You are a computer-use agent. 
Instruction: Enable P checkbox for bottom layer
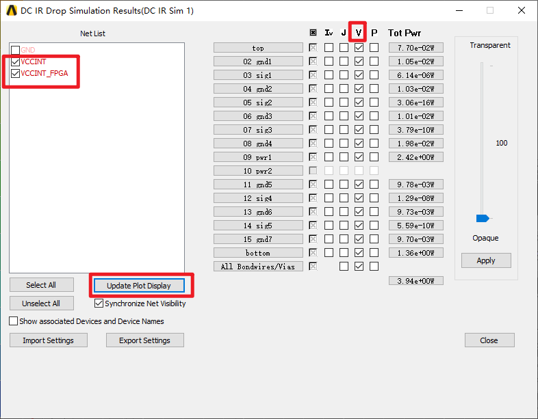coord(374,252)
